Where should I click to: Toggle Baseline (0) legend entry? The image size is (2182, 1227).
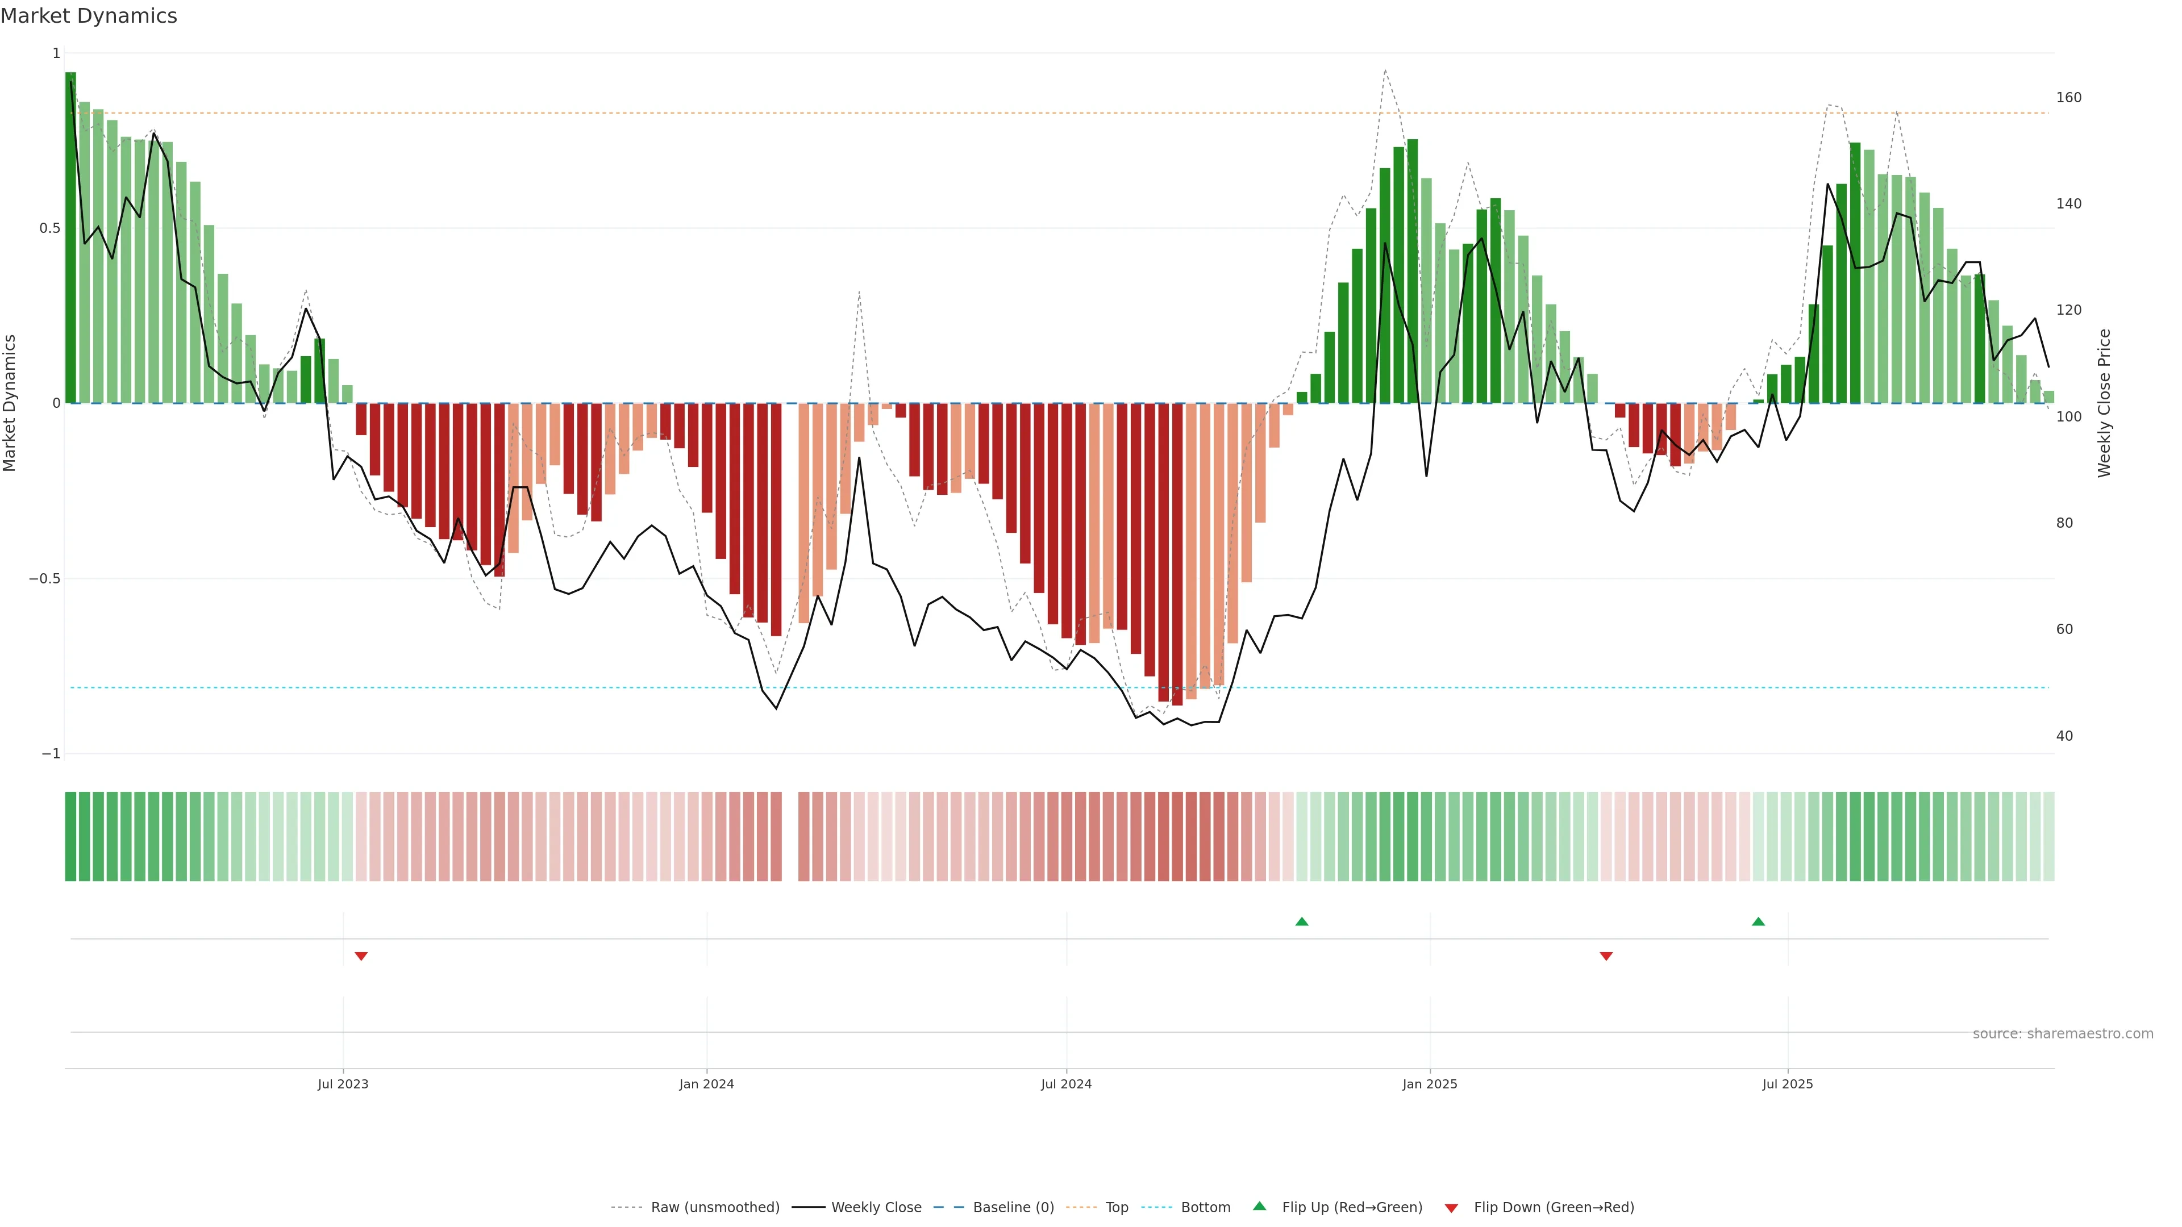tap(1013, 1208)
